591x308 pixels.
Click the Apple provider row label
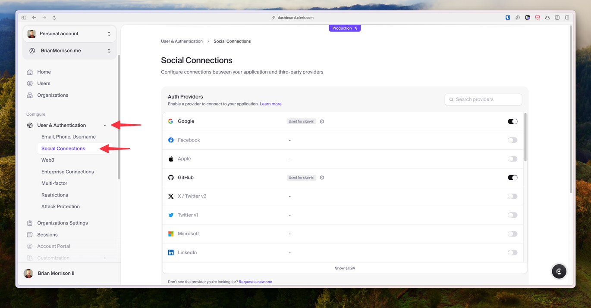click(184, 159)
